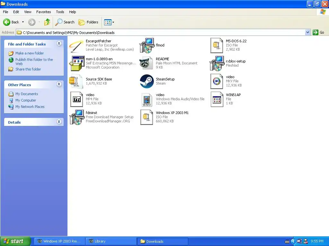
Task: Open the Edit menu
Action: [16, 12]
